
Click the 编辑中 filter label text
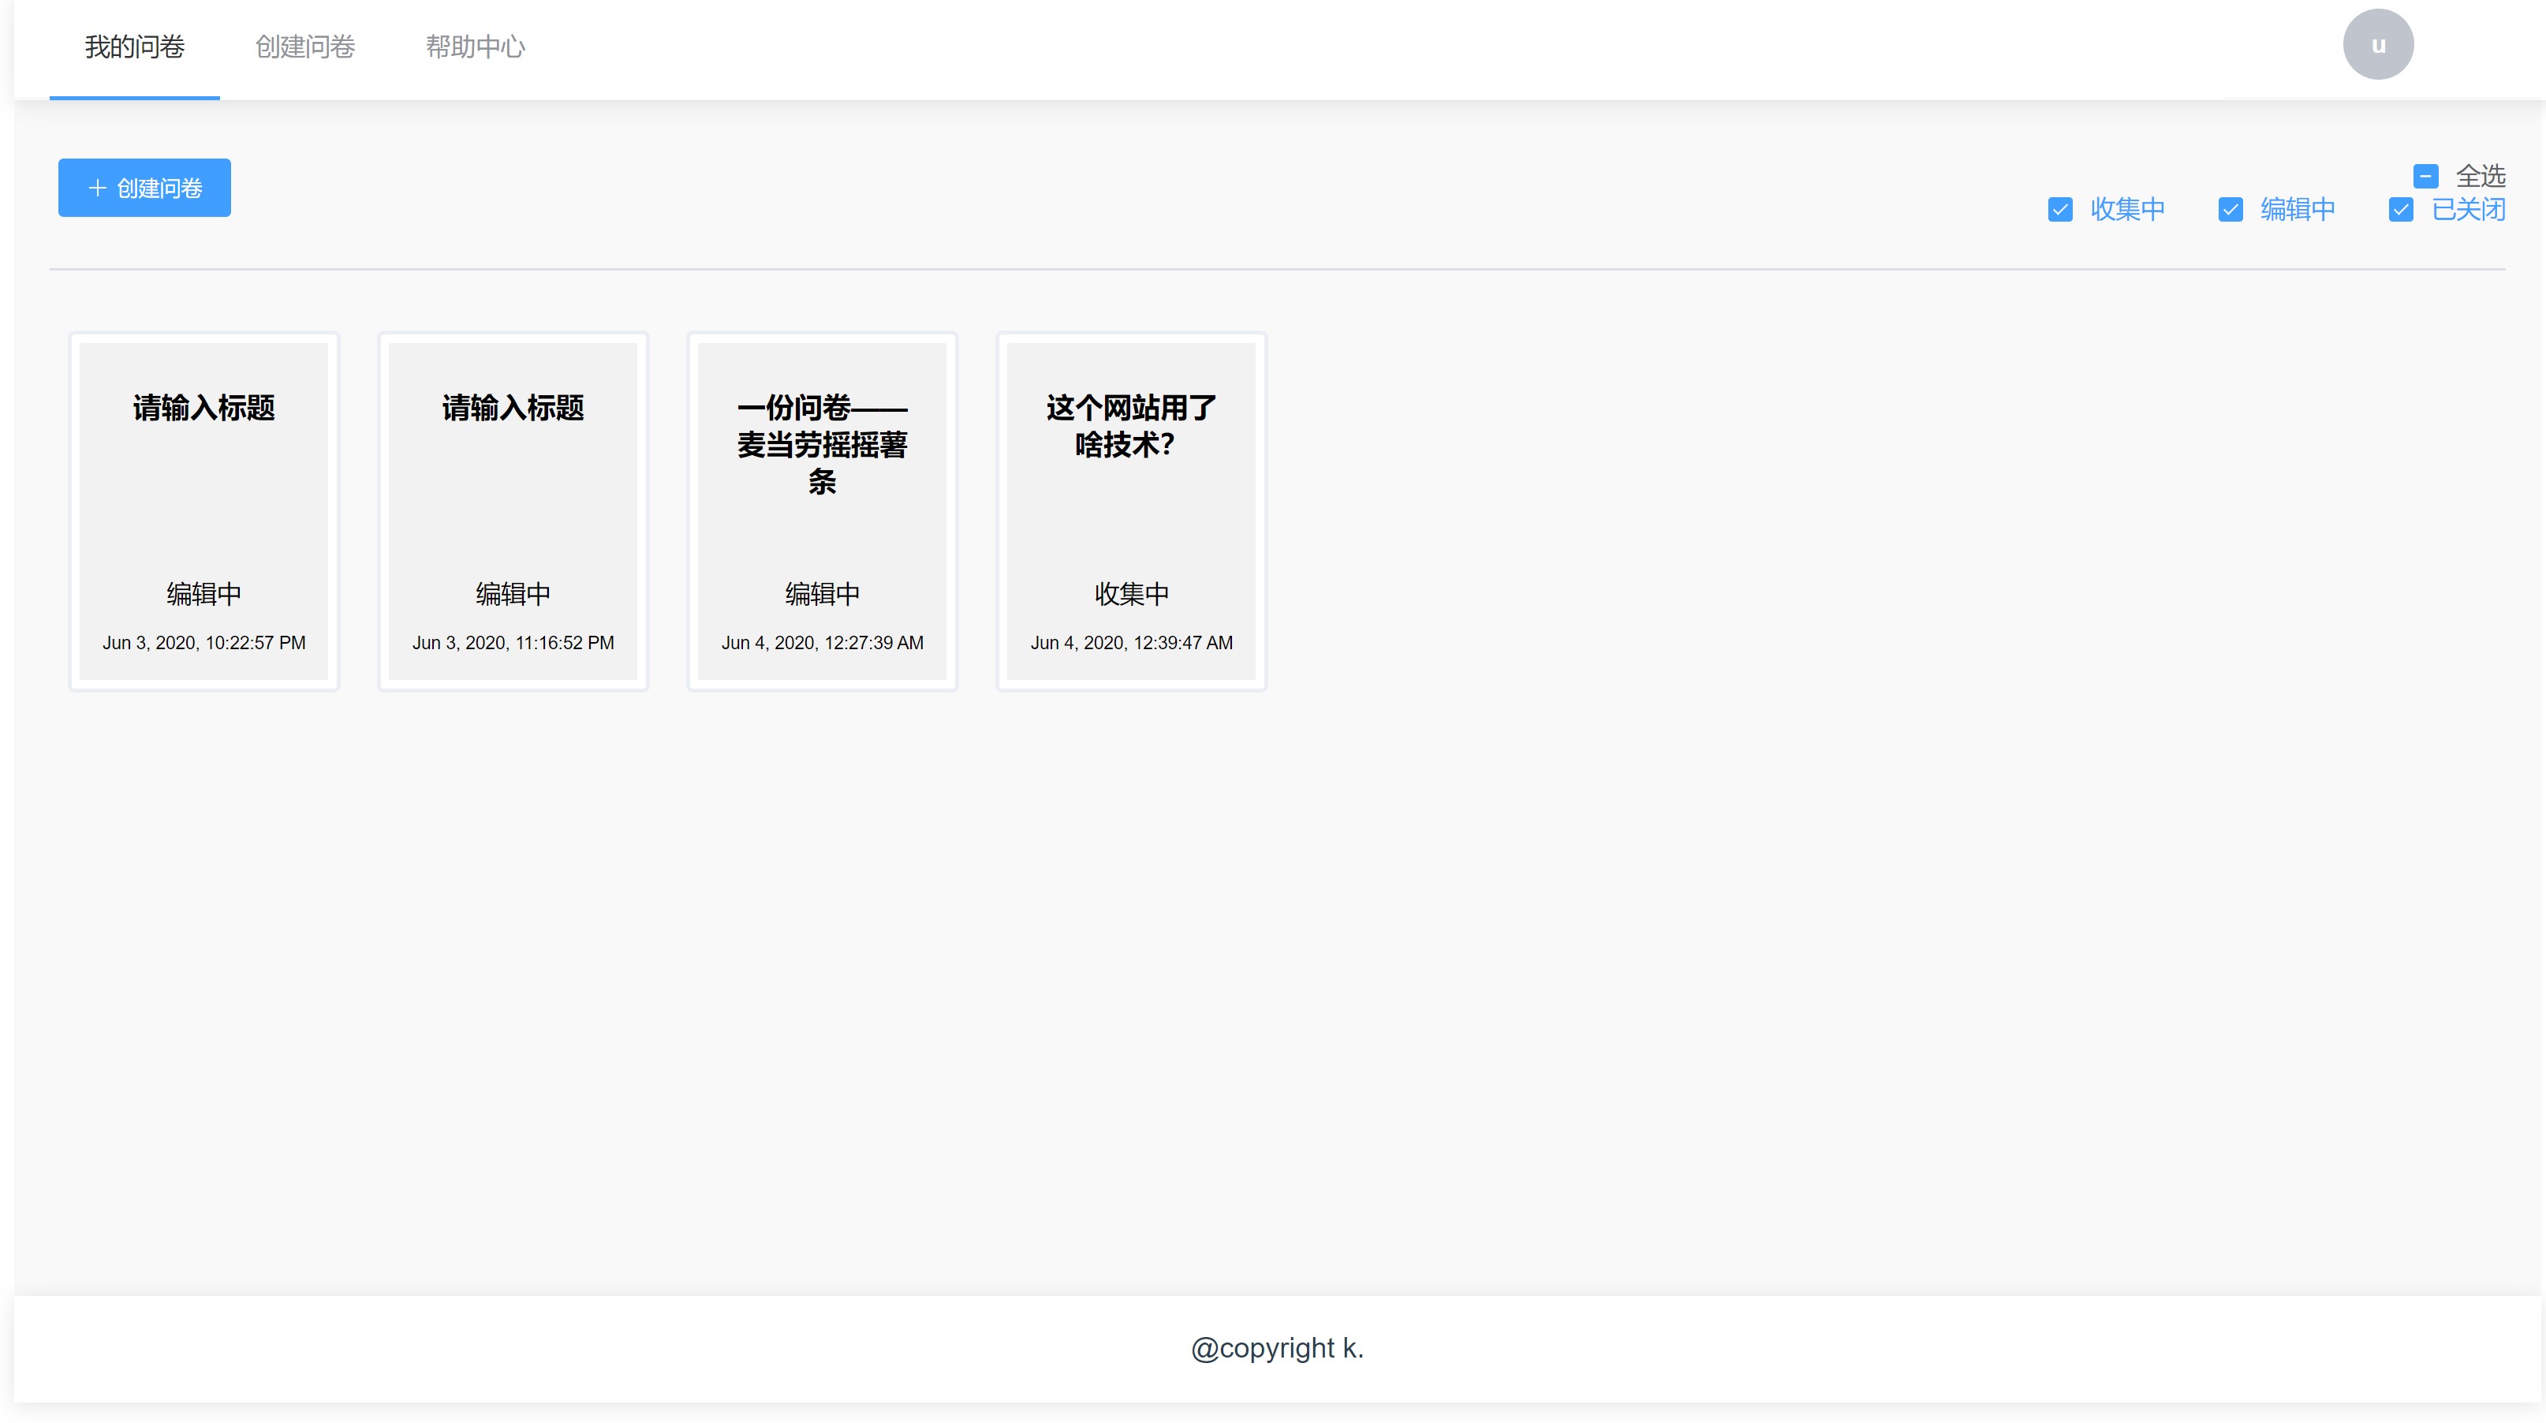(x=2297, y=210)
